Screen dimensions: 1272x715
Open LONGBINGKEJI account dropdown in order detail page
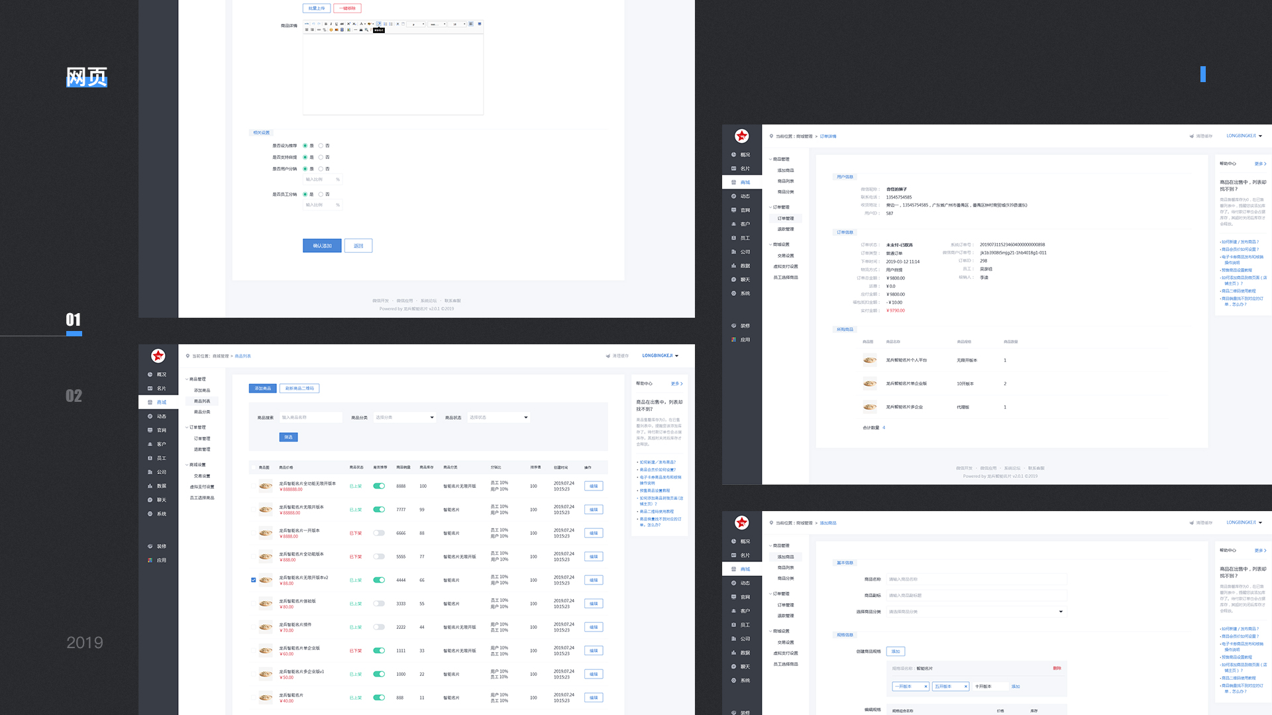1244,136
